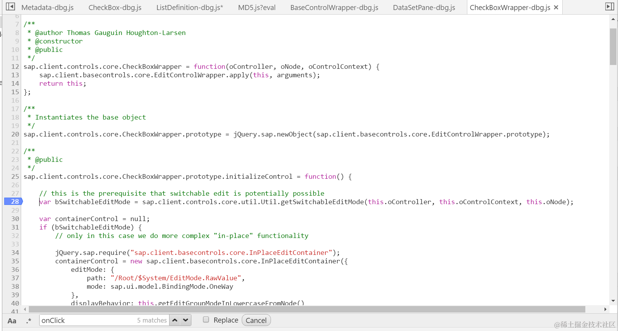The image size is (618, 331).
Task: Toggle regular expression search (.*)
Action: (29, 321)
